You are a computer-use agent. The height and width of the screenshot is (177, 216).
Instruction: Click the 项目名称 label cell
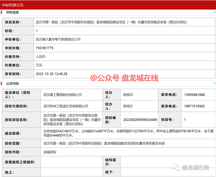point(18,22)
